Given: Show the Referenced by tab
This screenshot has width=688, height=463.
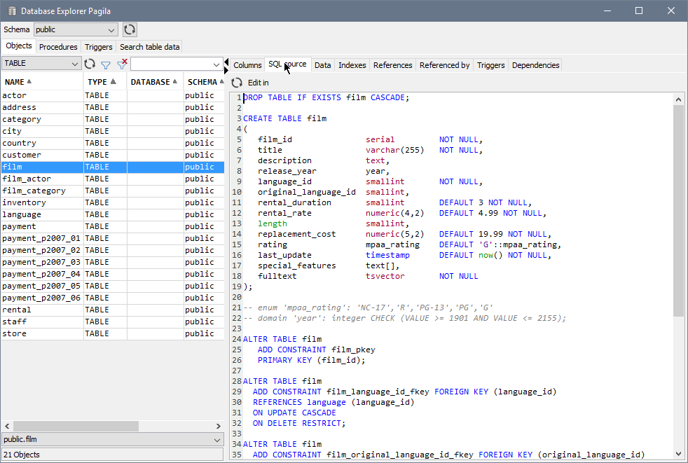Looking at the screenshot, I should click(444, 65).
